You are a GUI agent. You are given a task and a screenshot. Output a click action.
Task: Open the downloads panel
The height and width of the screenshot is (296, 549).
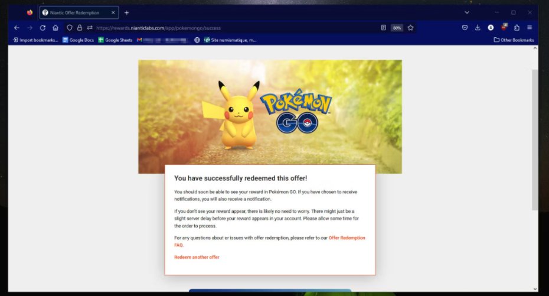pyautogui.click(x=478, y=28)
